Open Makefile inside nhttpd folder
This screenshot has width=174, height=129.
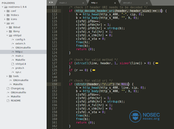pyautogui.click(x=20, y=60)
